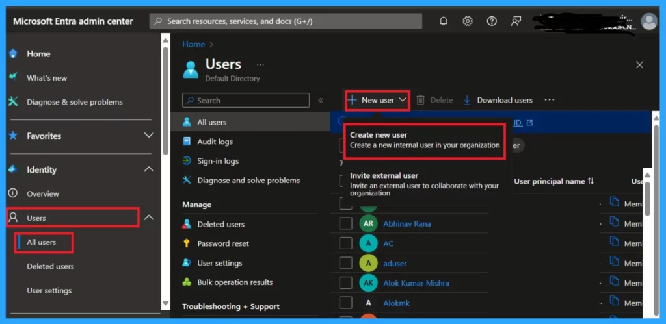Open Alokmk user link
This screenshot has width=666, height=324.
(396, 303)
